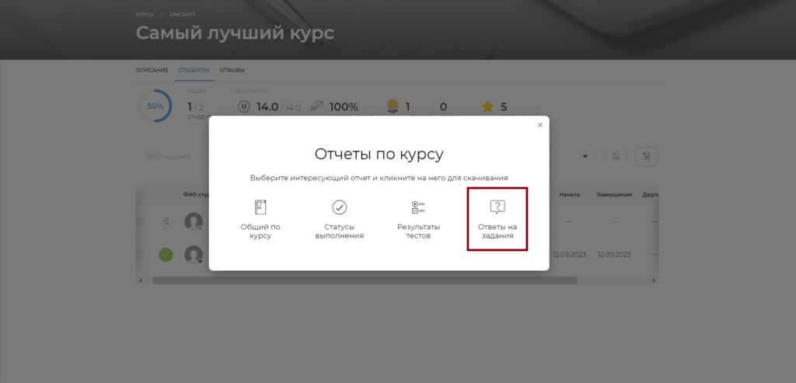
Task: Switch to the СТУДЕНТЫ tab
Action: pyautogui.click(x=194, y=70)
